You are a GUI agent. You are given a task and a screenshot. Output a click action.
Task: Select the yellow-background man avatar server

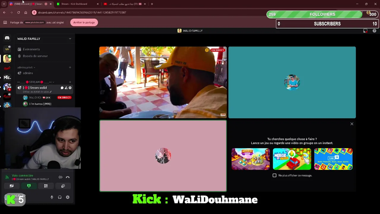click(7, 59)
